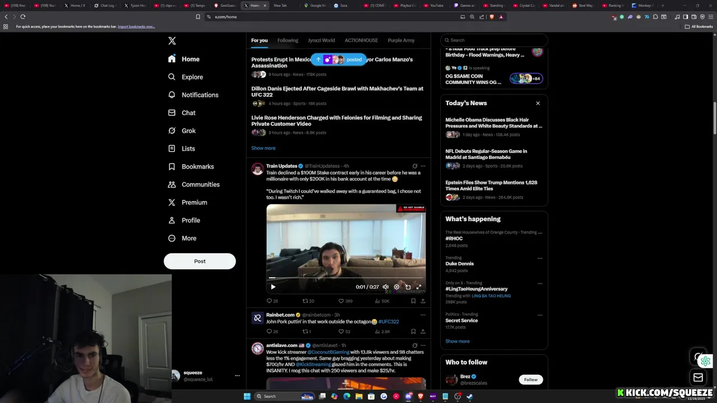Switch to the New Tab browser tab
717x403 pixels.
[x=285, y=6]
